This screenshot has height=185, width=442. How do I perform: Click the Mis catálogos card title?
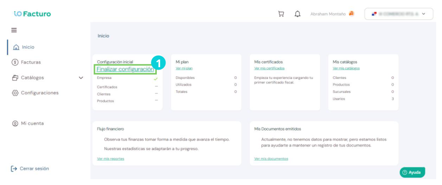tap(345, 62)
